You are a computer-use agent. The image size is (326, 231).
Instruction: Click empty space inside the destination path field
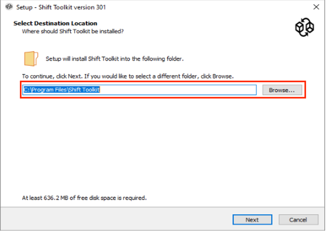tap(180, 90)
